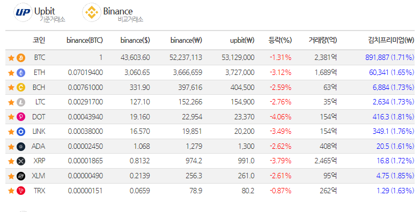Screen dimensions: 420x212
Task: Open the BTC premium value 891,887 (1.71%)
Action: pos(390,57)
